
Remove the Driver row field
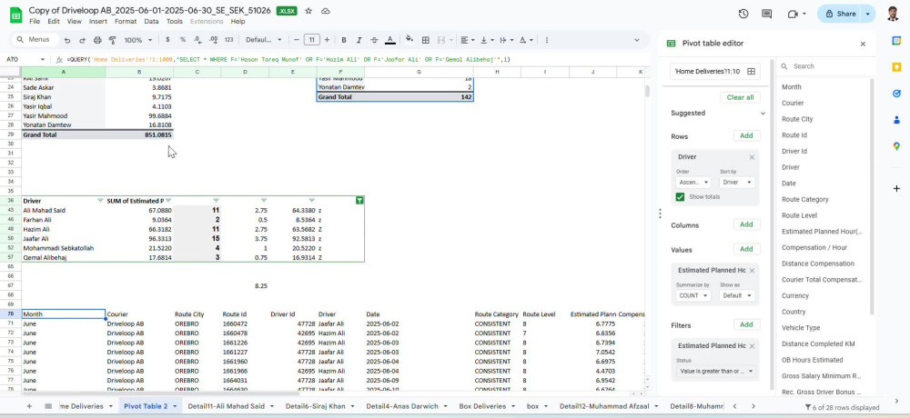pyautogui.click(x=753, y=157)
